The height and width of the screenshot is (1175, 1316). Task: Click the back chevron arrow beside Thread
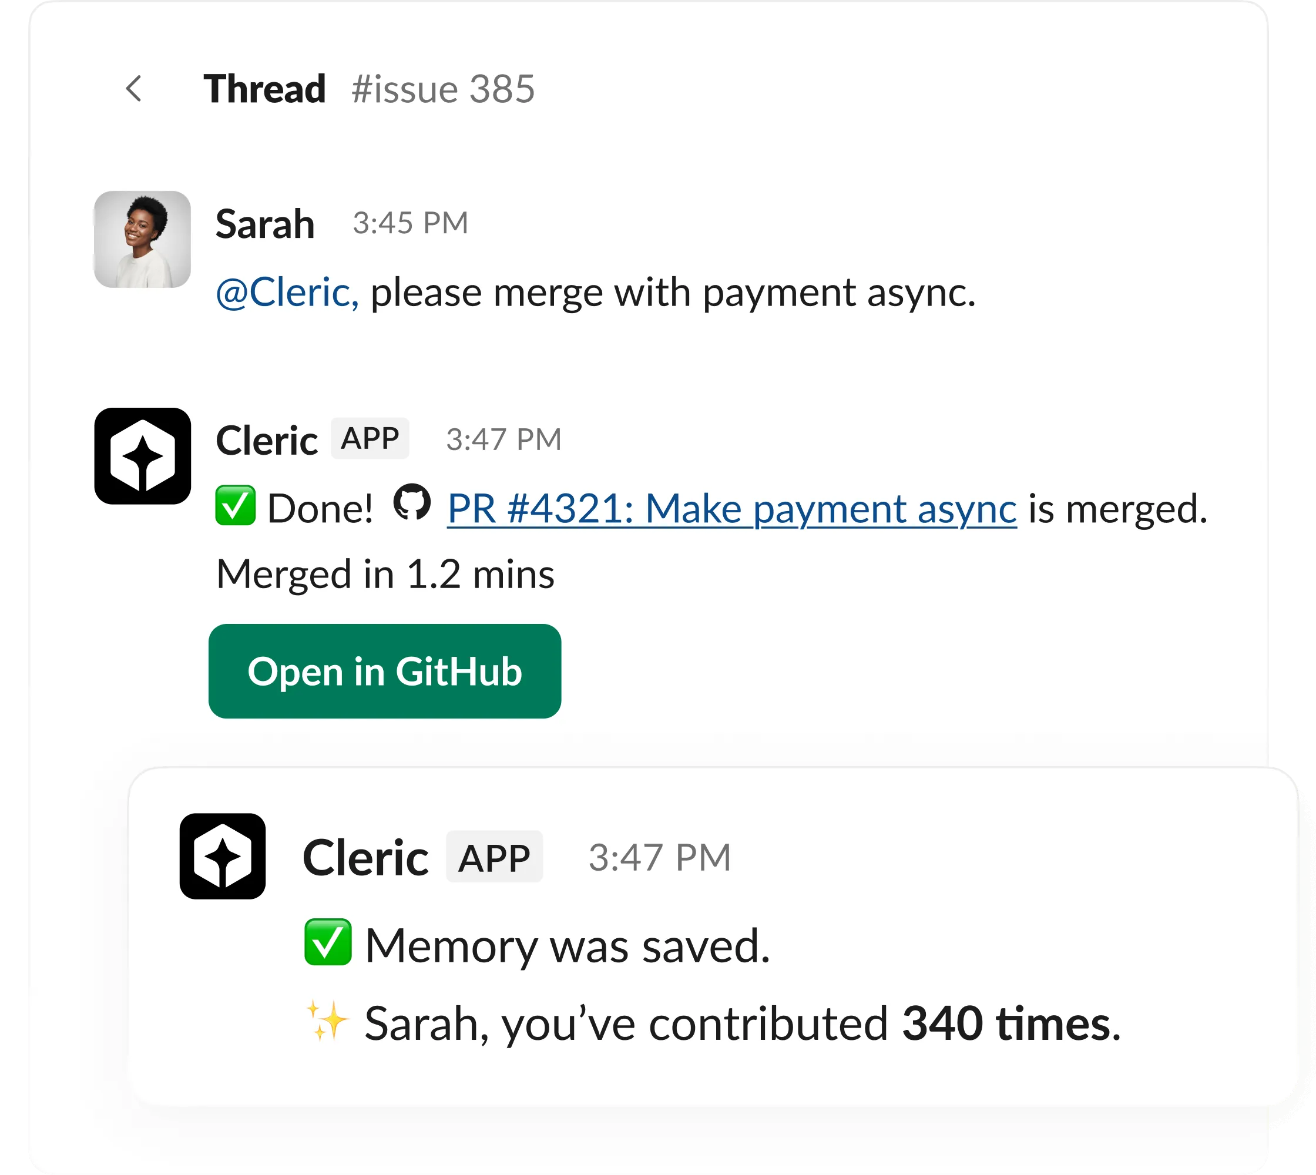tap(134, 89)
